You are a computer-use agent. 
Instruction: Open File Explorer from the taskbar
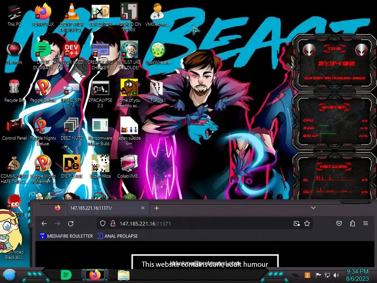coord(124,275)
